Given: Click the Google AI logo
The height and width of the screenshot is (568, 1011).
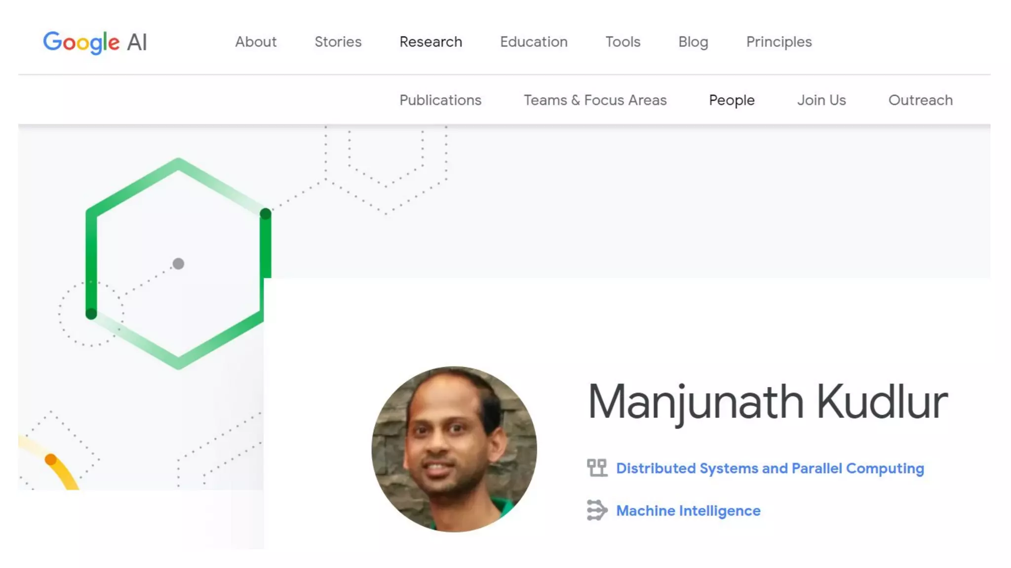Looking at the screenshot, I should (95, 42).
